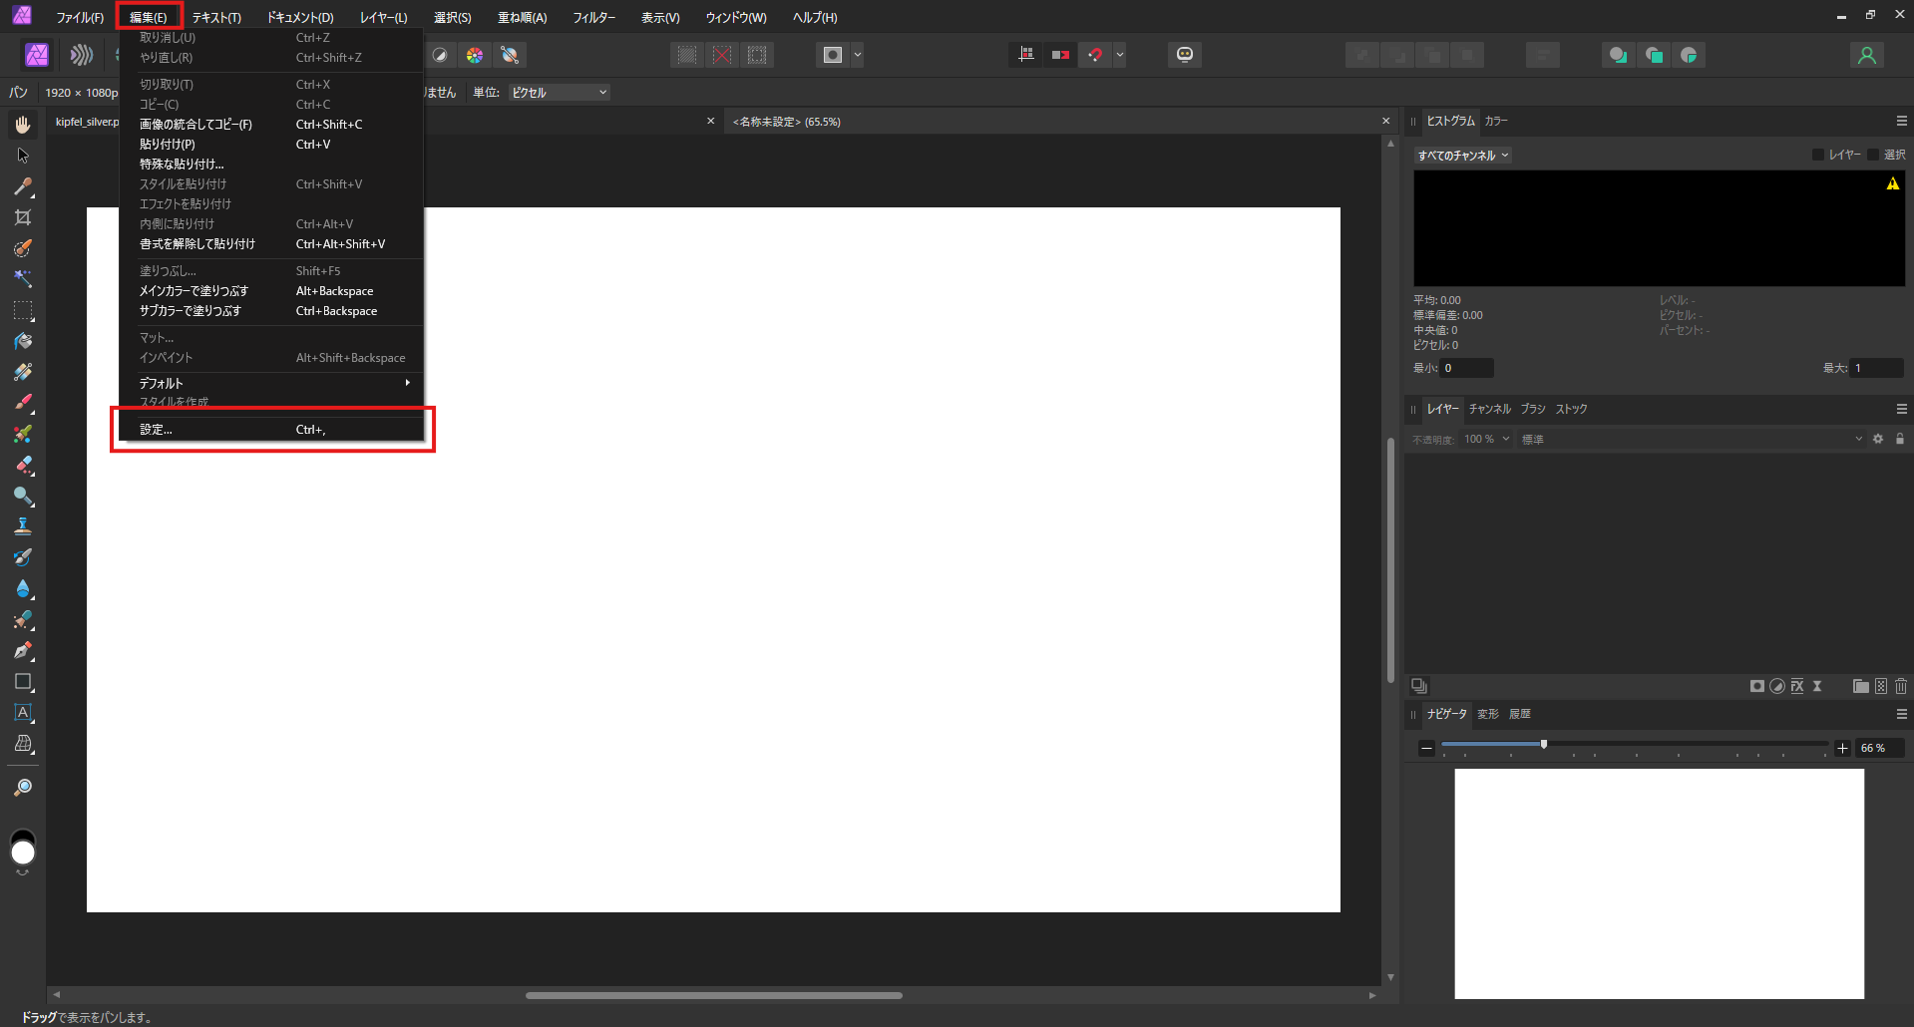Select the Crop tool
Viewport: 1914px width, 1027px height.
coord(23,217)
